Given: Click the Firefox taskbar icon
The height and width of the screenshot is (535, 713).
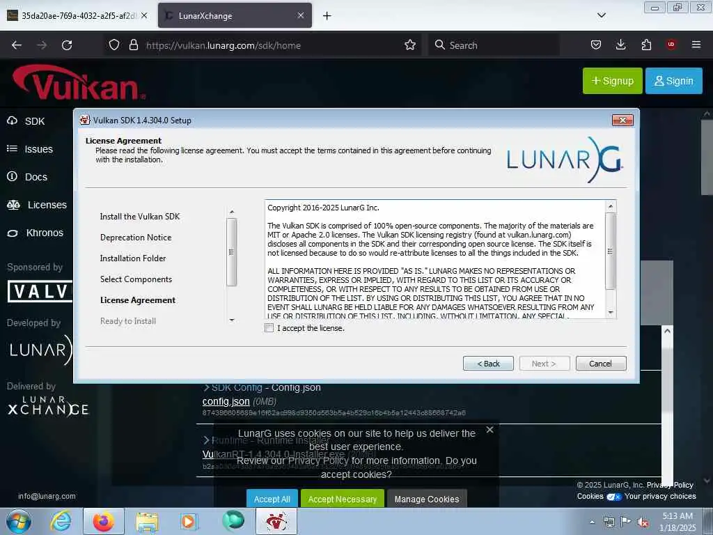Looking at the screenshot, I should tap(104, 521).
